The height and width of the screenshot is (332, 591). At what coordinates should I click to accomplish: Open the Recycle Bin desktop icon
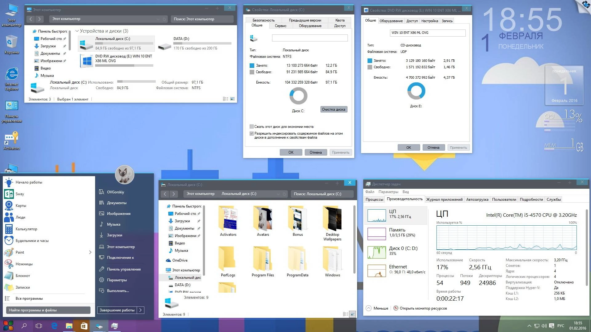[11, 45]
